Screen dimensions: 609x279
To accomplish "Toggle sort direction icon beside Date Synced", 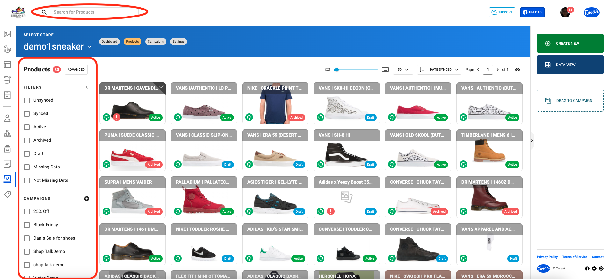I will 422,70.
